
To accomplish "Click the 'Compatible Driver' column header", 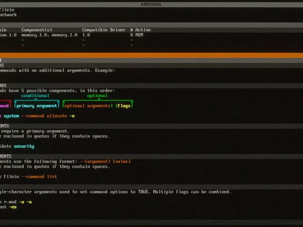I will pos(104,30).
